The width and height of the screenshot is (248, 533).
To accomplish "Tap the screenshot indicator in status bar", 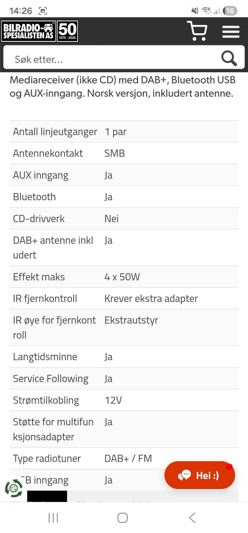I will (43, 11).
